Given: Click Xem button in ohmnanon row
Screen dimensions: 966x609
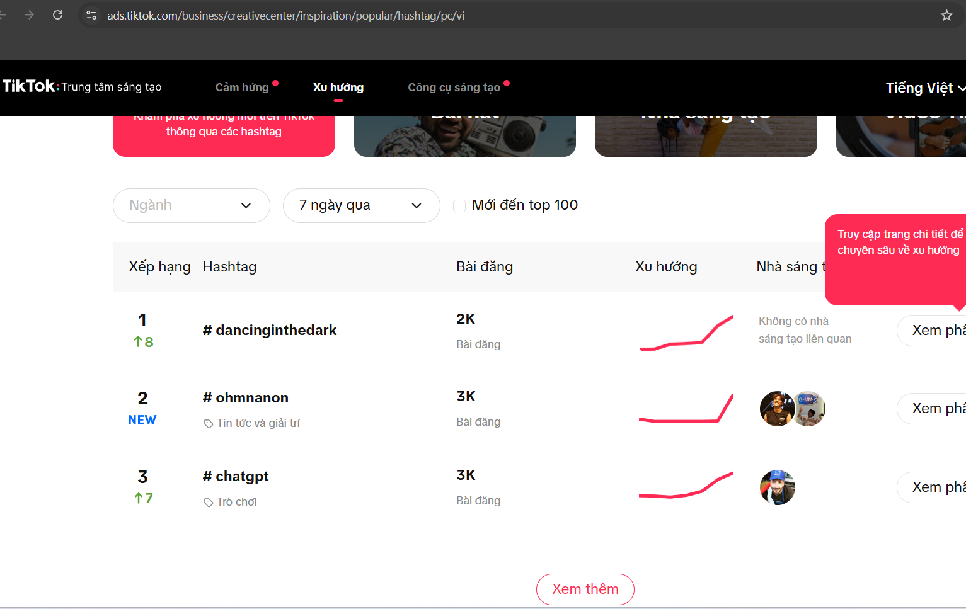Looking at the screenshot, I should coord(931,409).
